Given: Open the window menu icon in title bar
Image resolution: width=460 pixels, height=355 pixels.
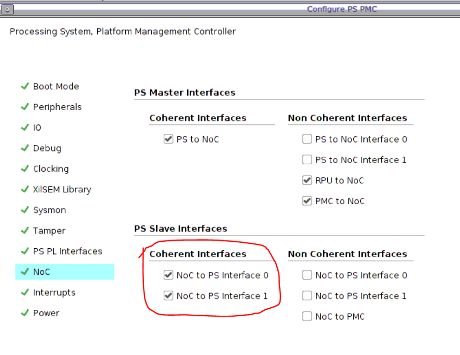Looking at the screenshot, I should [7, 9].
